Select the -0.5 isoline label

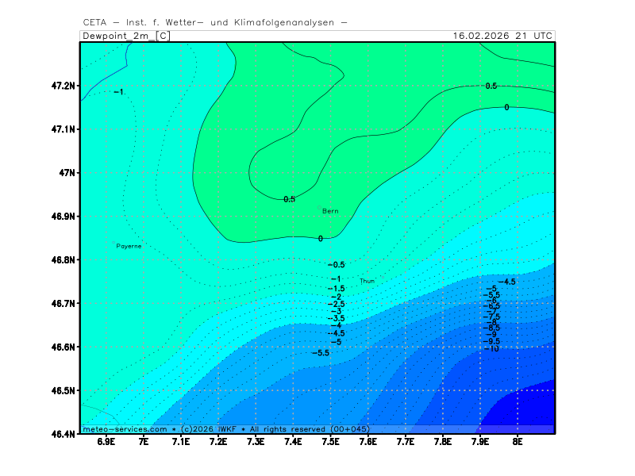(x=337, y=264)
